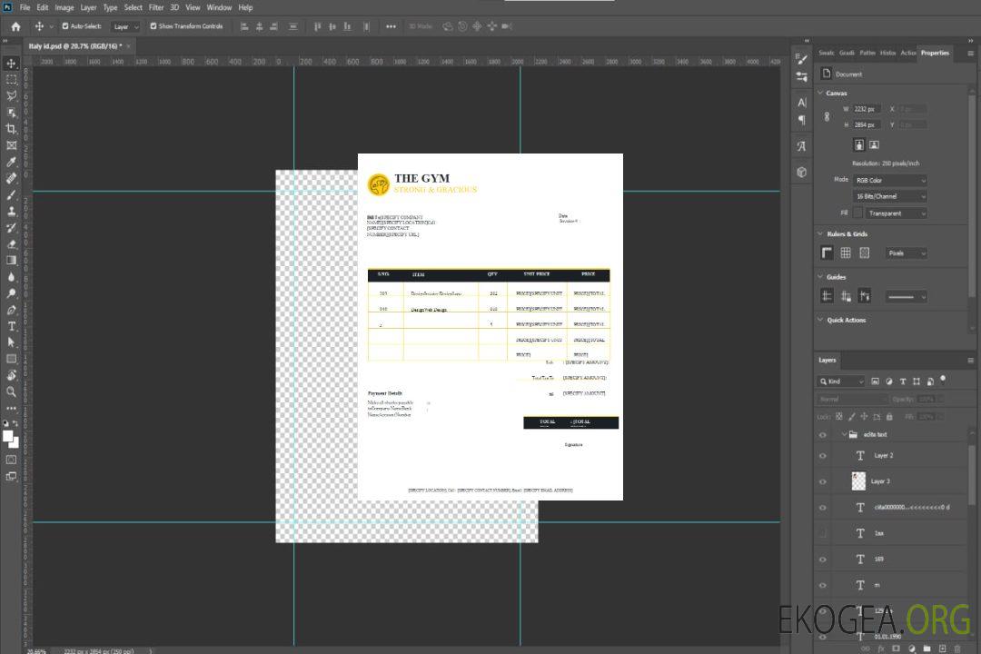Click the canvas Fill color swatch
Screen dimensions: 981x654
[x=857, y=213]
